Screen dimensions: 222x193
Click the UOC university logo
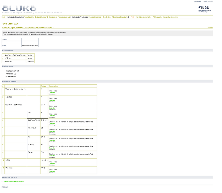point(204,9)
